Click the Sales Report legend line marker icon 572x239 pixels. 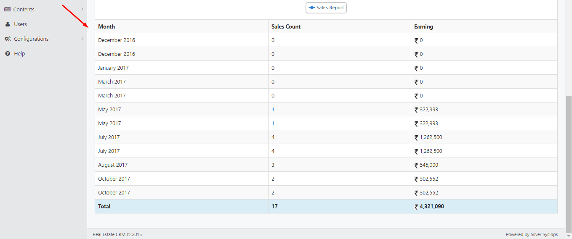pos(311,8)
